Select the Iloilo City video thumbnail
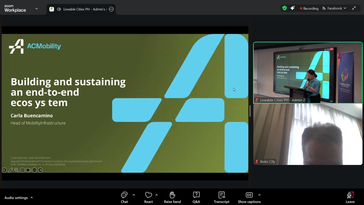Screen dimensions: 364x205 308,134
